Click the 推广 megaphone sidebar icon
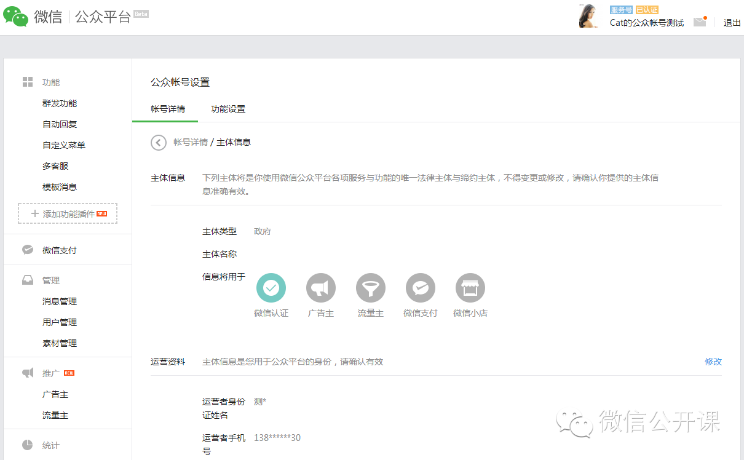744x460 pixels. [28, 373]
